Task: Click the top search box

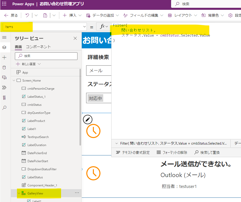Action: [x=206, y=4]
